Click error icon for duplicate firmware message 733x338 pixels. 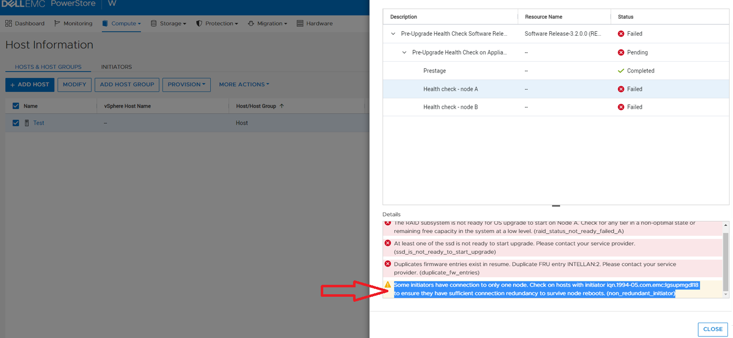[388, 264]
